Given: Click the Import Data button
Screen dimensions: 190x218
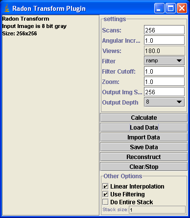Looking at the screenshot, I should point(144,137).
